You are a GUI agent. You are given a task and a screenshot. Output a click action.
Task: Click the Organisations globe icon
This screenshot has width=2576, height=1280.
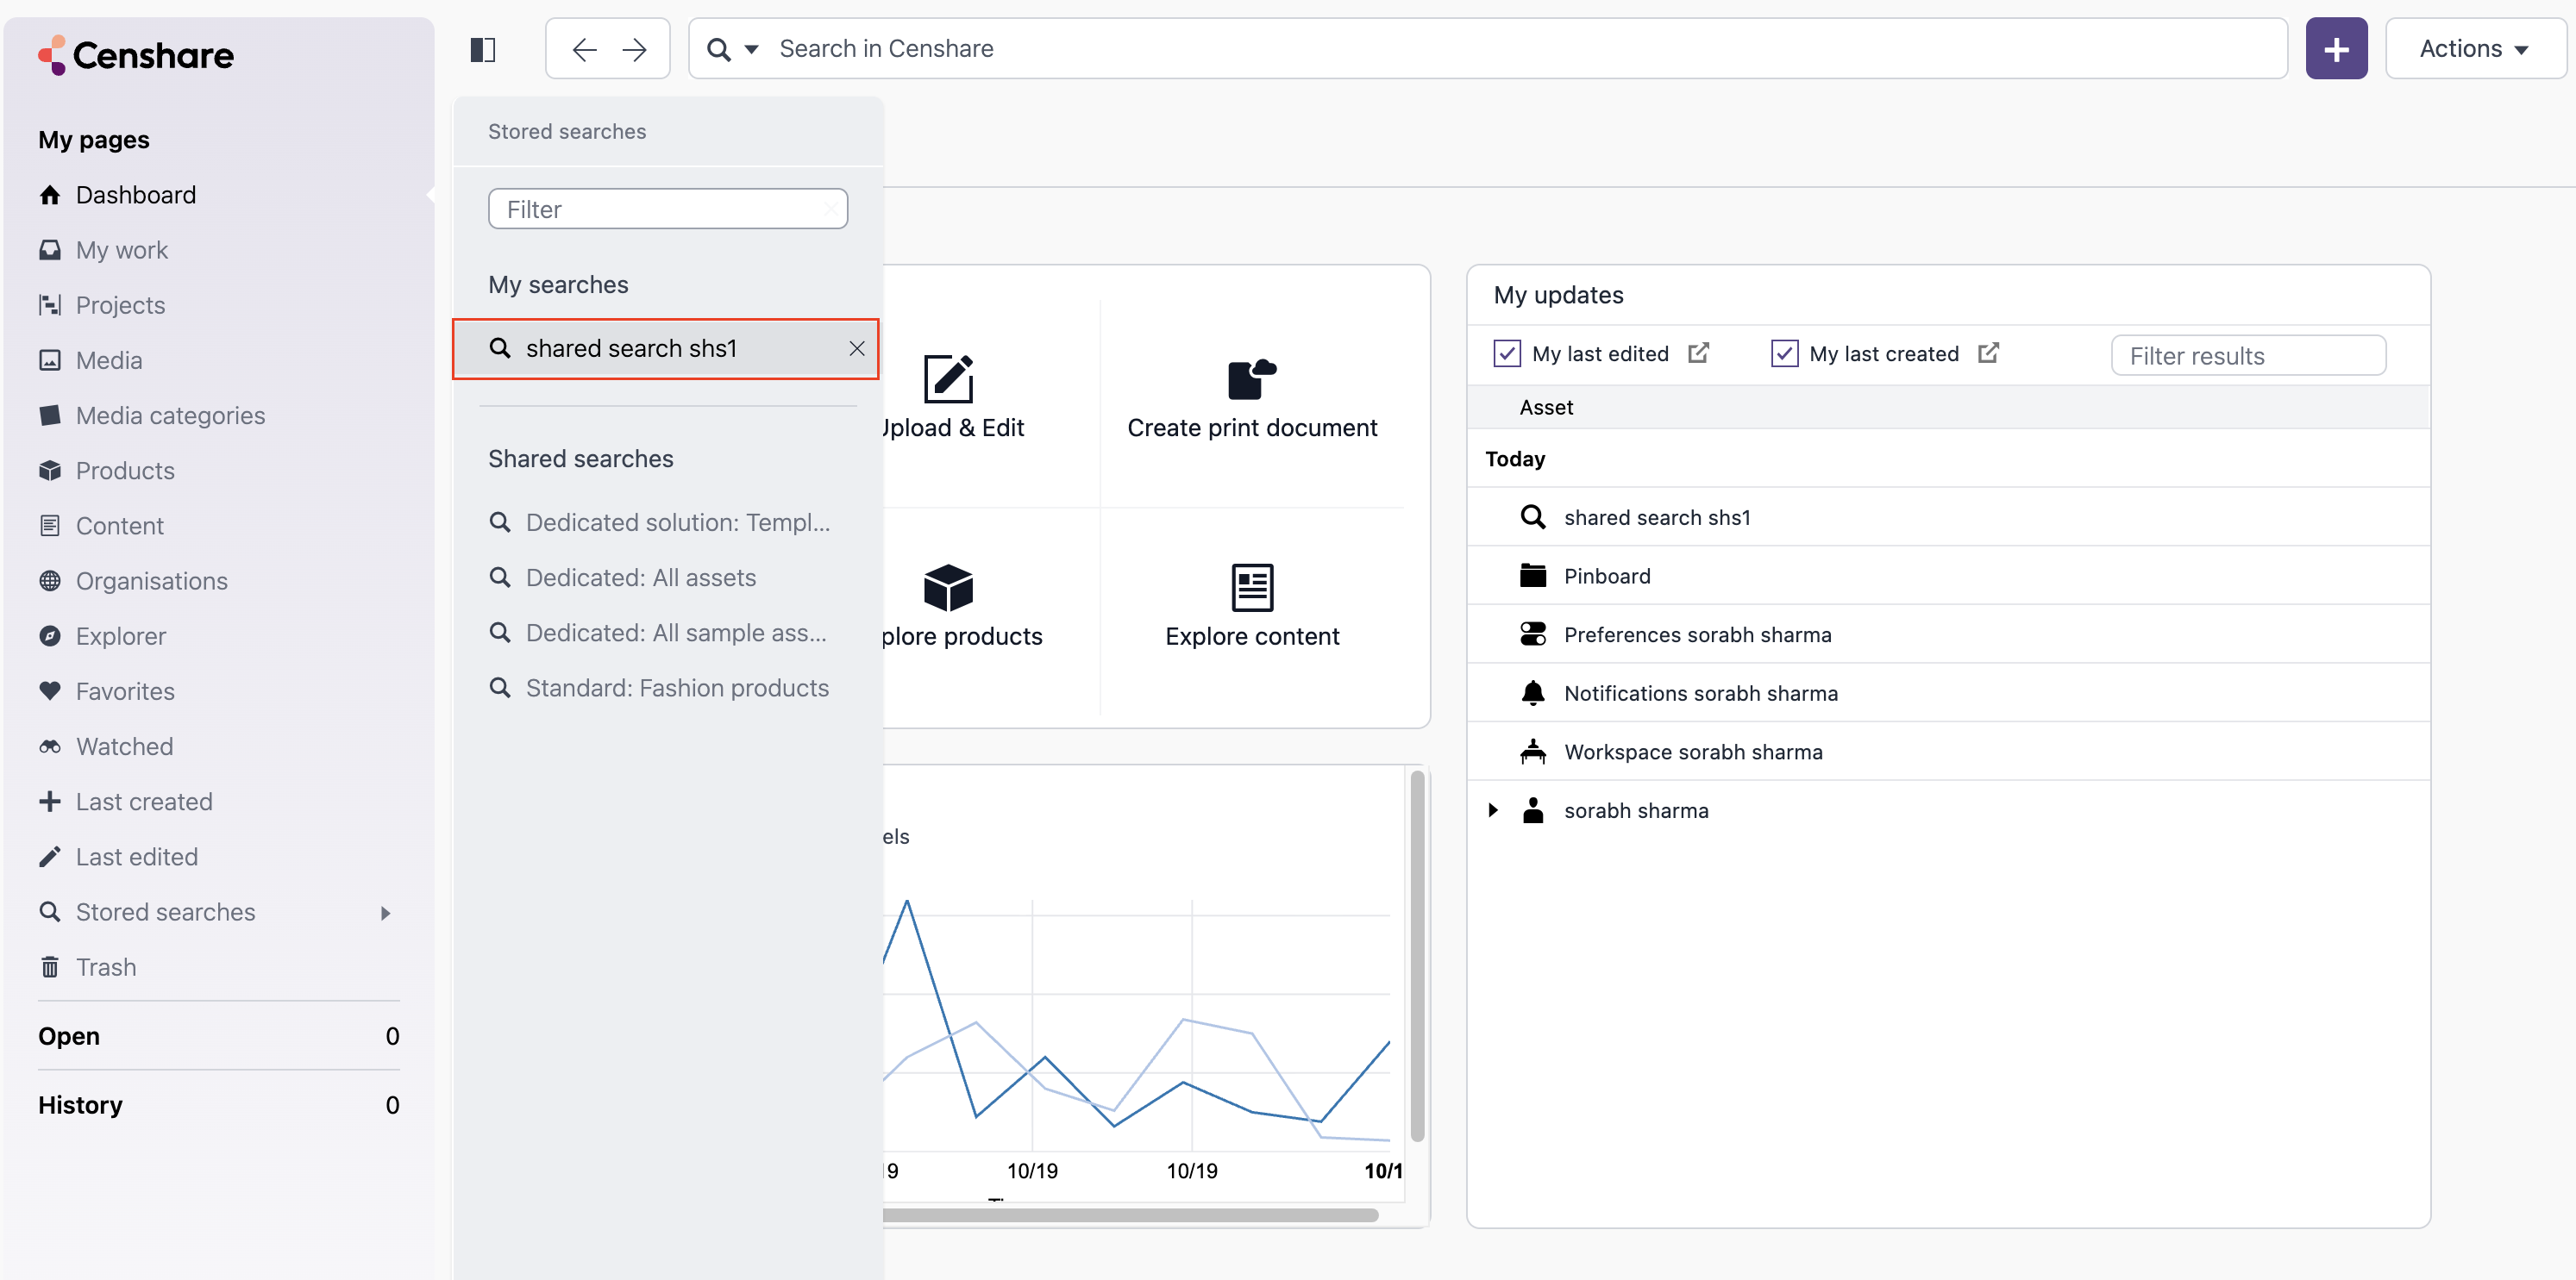[x=50, y=581]
